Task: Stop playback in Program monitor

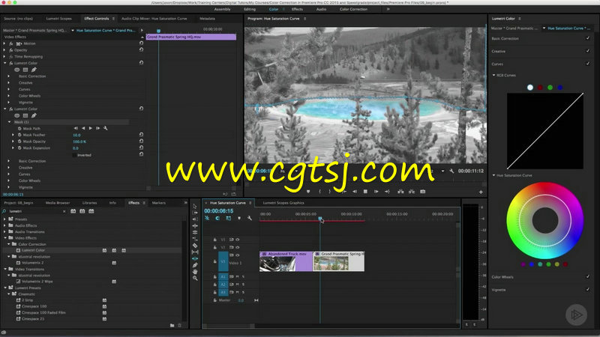Action: [x=365, y=192]
